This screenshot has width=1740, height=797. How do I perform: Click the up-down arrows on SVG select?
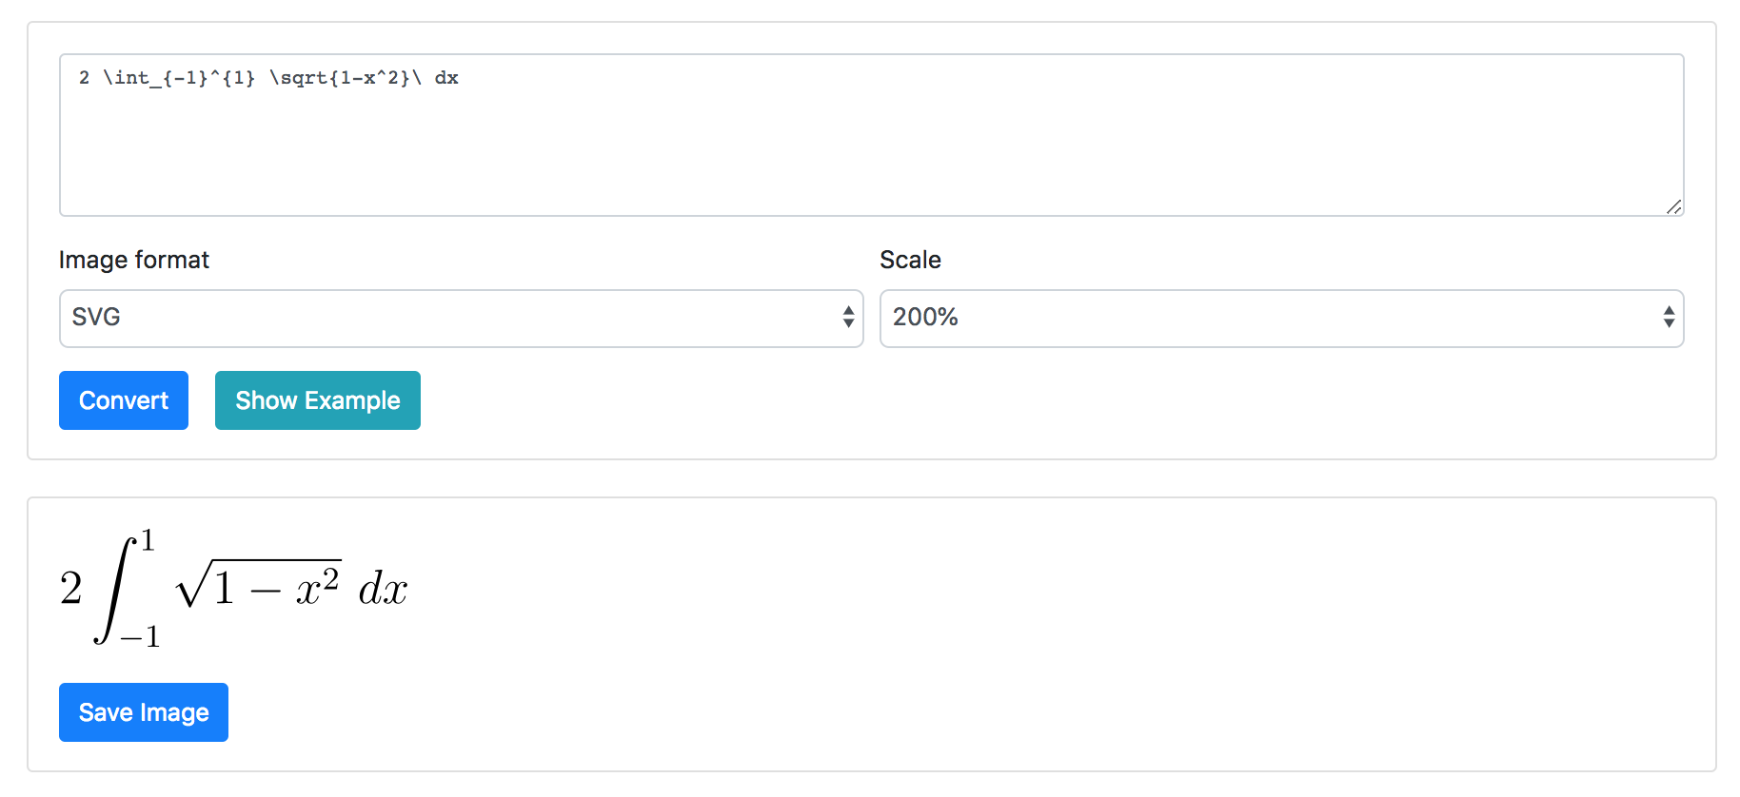[848, 318]
